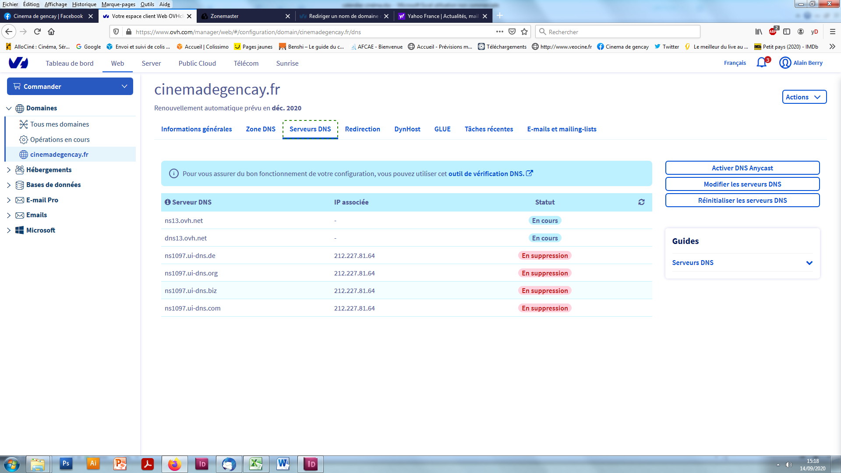Open the notifications bell icon

762,63
